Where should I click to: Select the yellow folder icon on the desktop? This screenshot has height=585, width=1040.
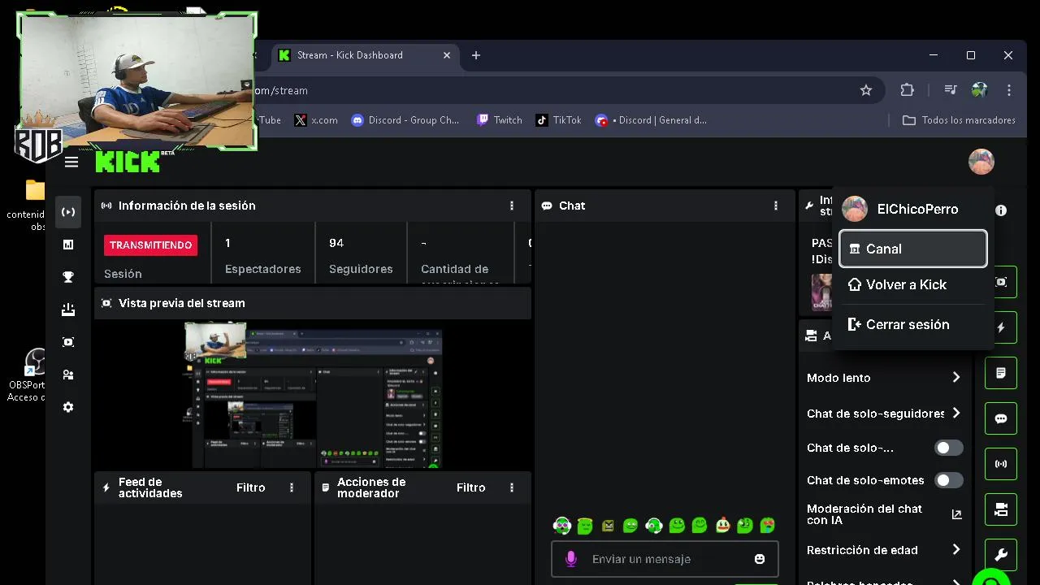[35, 190]
